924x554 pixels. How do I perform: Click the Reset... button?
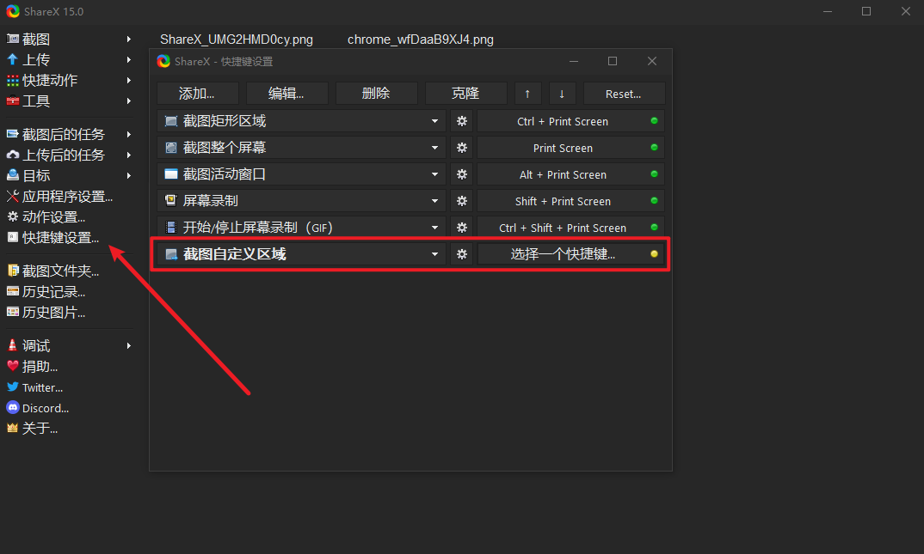pos(624,94)
